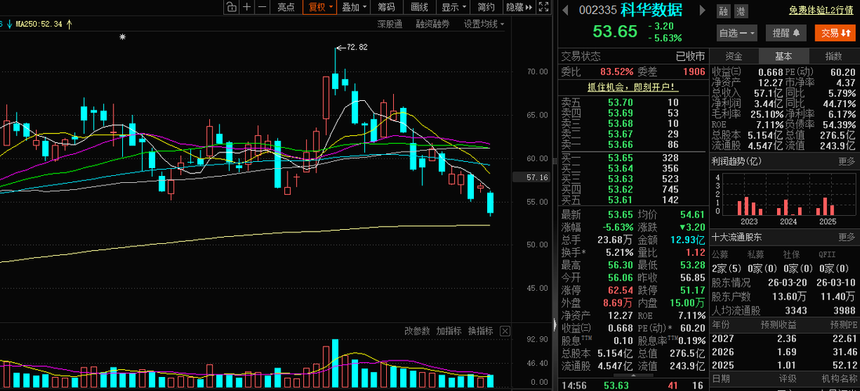Screen dimensions: 860x391
Task: Hide side panel via 隐藏 button
Action: coord(519,7)
